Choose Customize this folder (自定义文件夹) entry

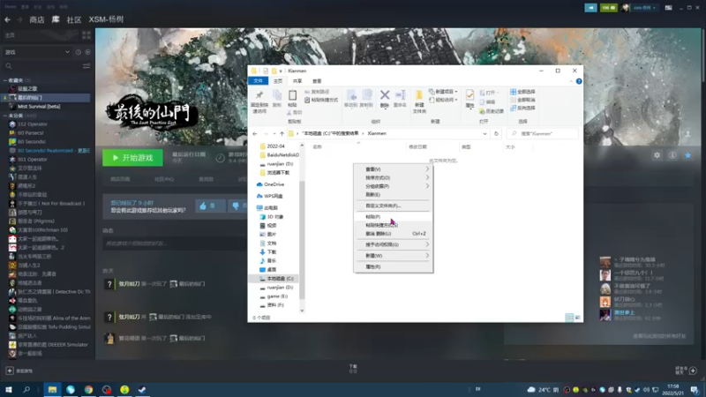click(393, 206)
